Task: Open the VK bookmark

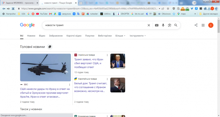Action: click(74, 14)
